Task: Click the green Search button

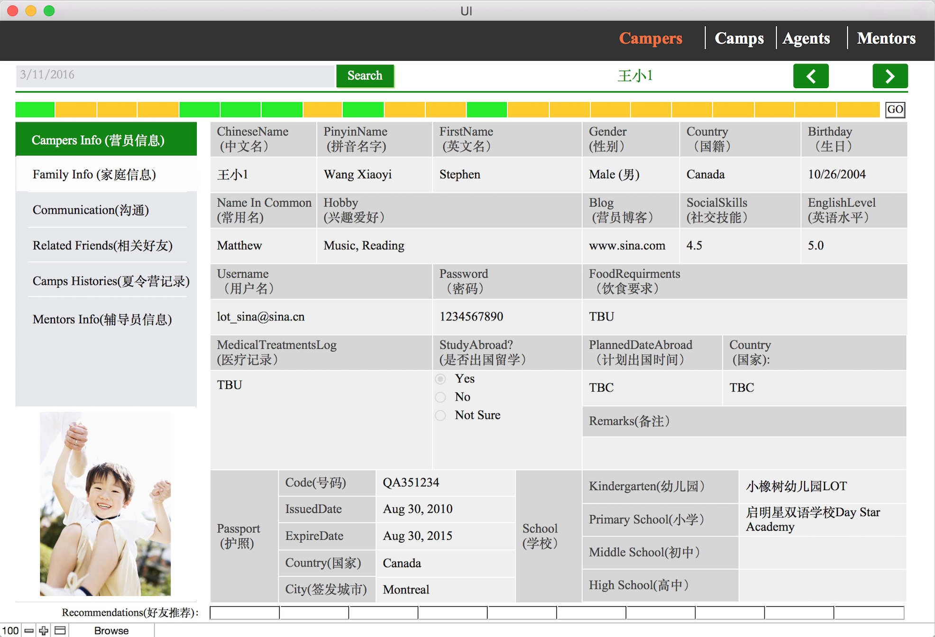Action: point(365,76)
